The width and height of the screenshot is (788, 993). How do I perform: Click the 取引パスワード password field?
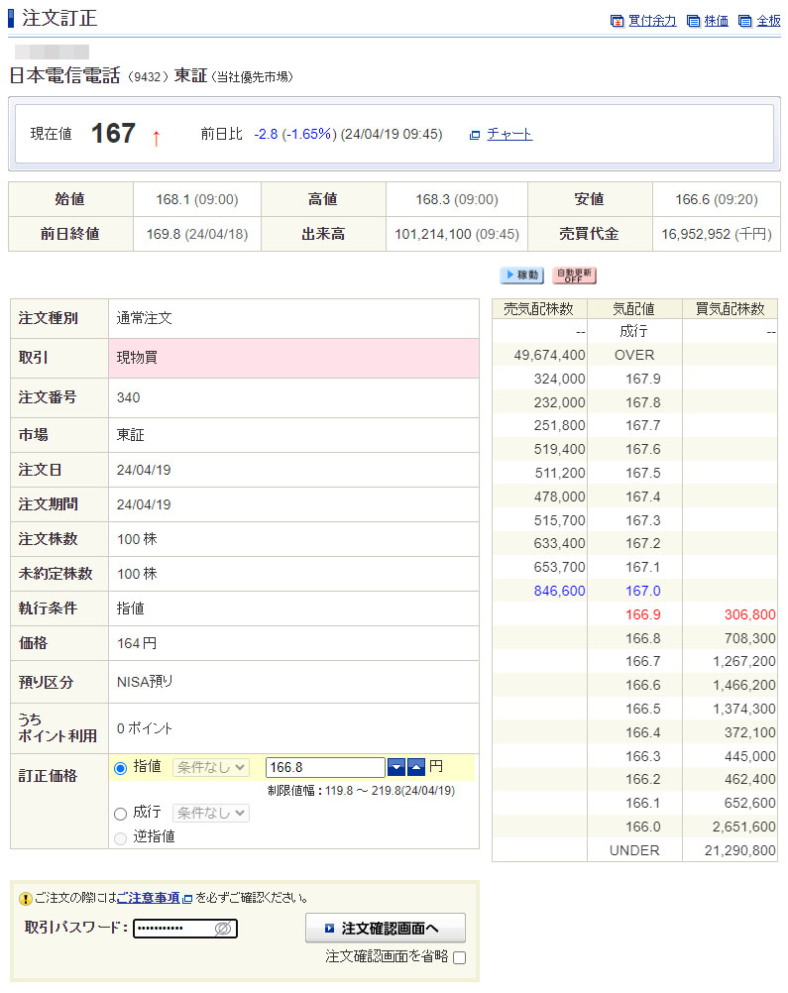pyautogui.click(x=172, y=929)
